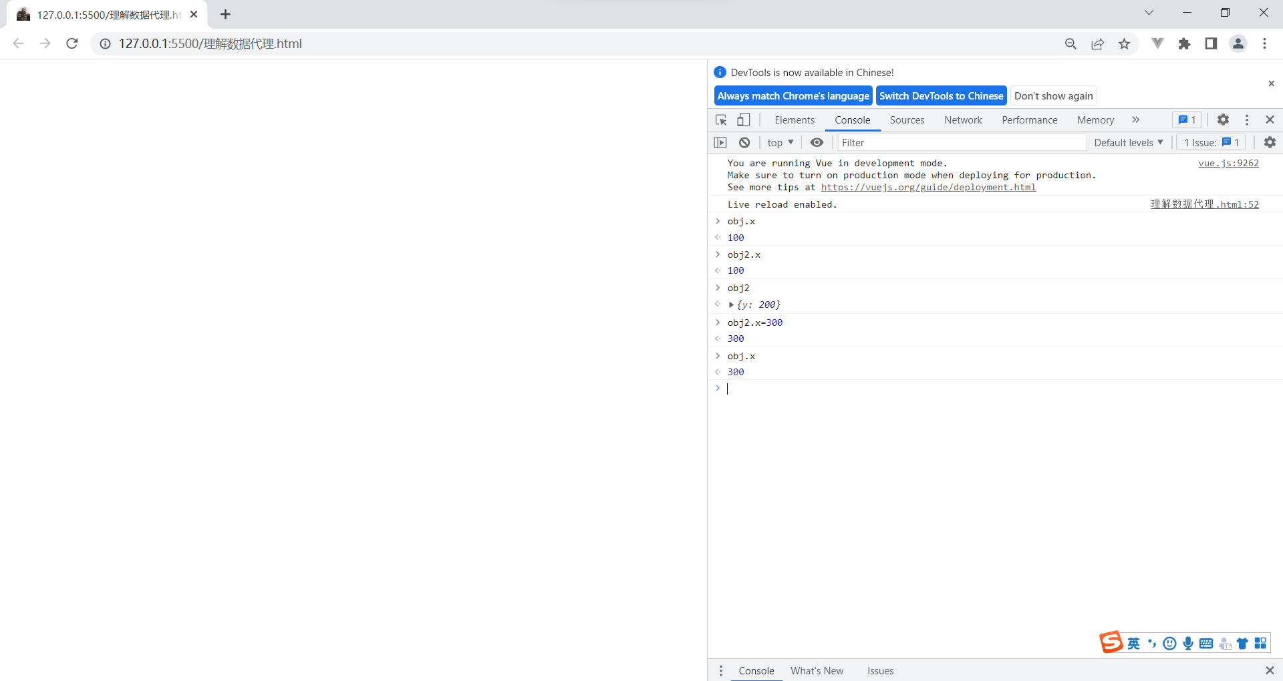Screen dimensions: 1283x681
Task: Open Chrome's three-dot main menu
Action: [1265, 43]
